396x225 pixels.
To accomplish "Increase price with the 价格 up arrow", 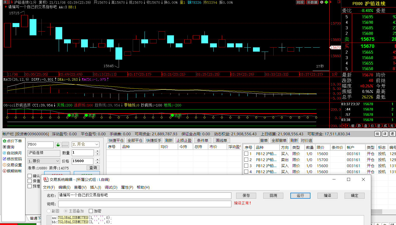I will (x=98, y=160).
